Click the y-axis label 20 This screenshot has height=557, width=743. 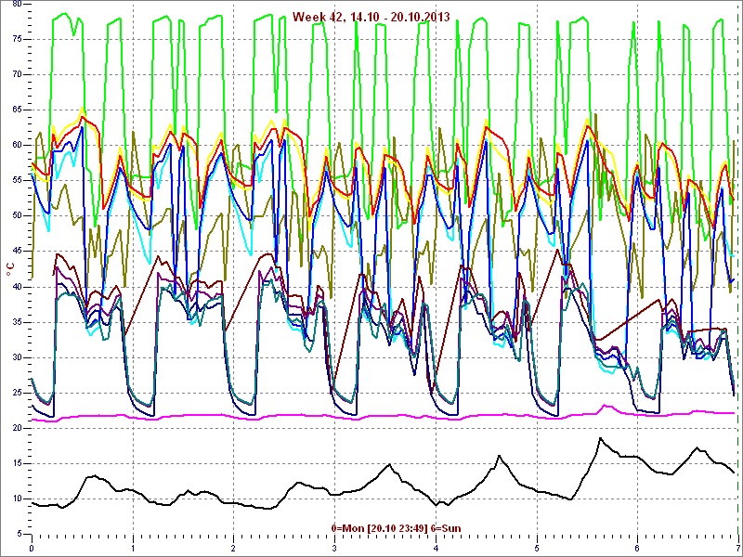pyautogui.click(x=16, y=428)
